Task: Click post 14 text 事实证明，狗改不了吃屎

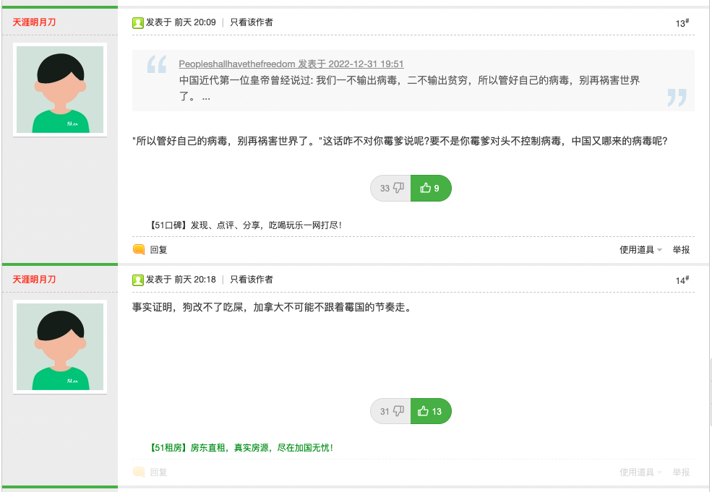Action: (272, 307)
